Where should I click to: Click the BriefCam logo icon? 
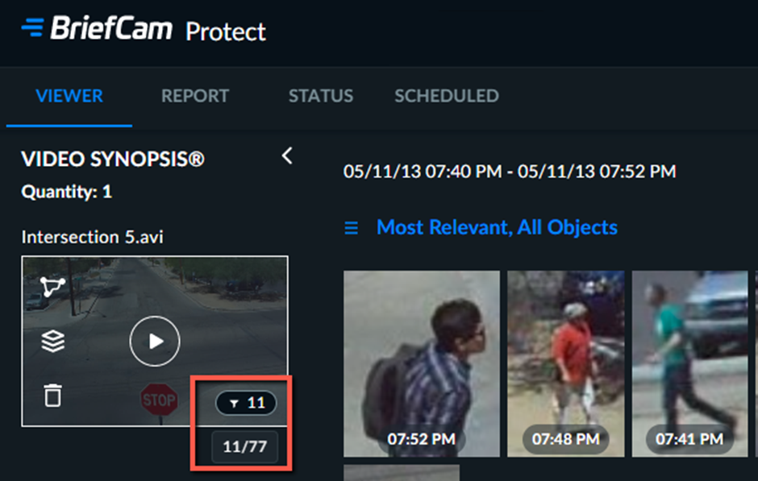(33, 27)
